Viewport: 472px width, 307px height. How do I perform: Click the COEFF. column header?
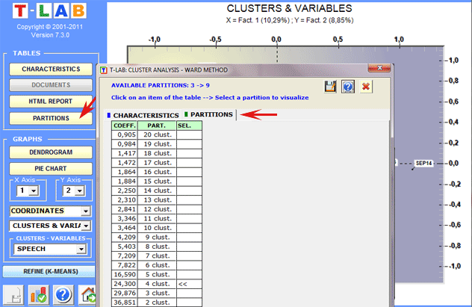(124, 125)
